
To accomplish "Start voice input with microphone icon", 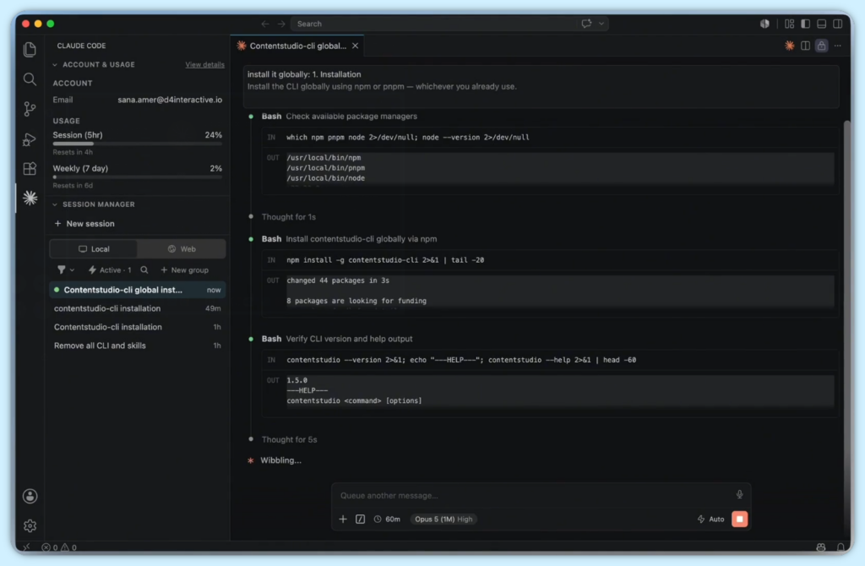I will [739, 495].
